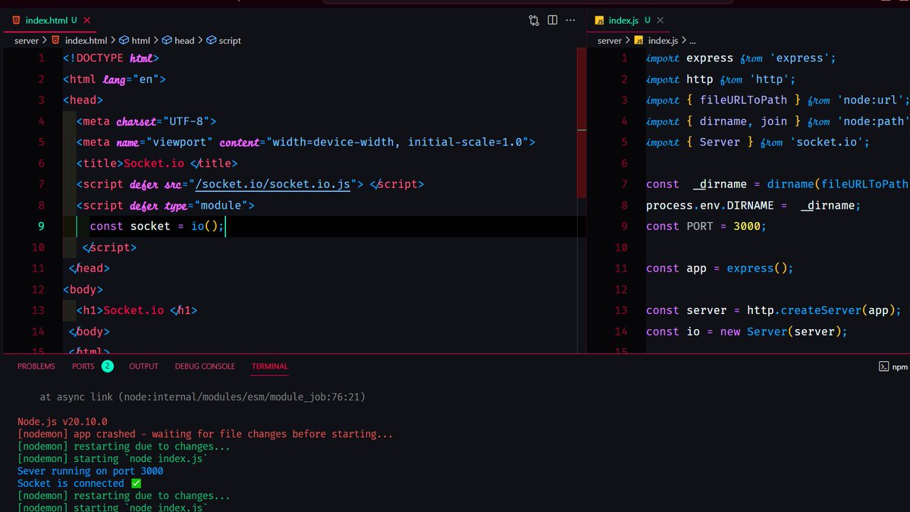Click 'const io = new Server(server);' line

[746, 331]
